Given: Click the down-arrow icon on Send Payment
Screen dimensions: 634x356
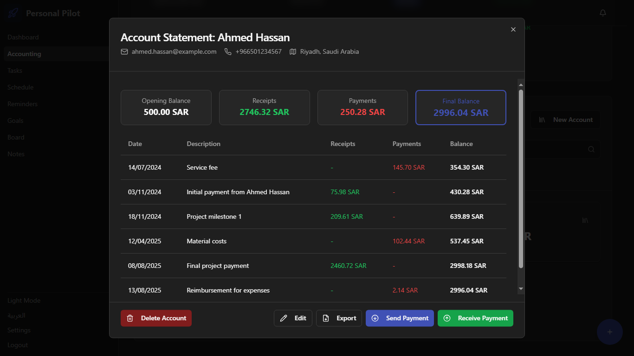Looking at the screenshot, I should pyautogui.click(x=375, y=318).
